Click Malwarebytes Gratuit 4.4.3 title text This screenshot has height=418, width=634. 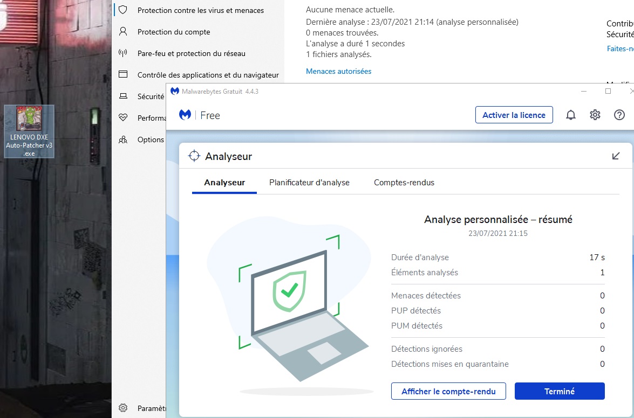click(220, 92)
